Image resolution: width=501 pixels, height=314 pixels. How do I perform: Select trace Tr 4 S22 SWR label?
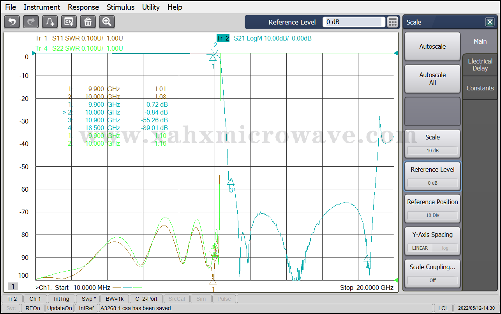click(x=79, y=48)
